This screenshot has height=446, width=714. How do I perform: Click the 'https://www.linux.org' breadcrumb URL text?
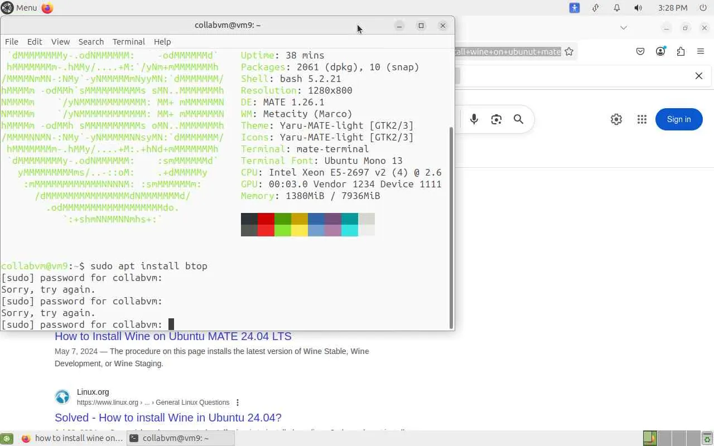click(x=108, y=403)
